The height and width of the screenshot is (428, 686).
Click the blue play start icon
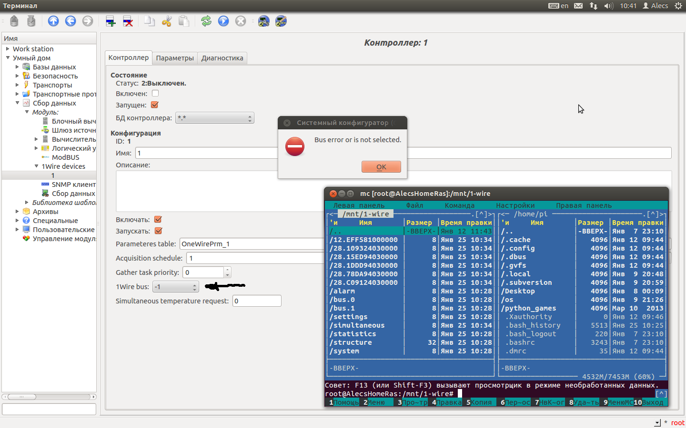click(x=223, y=21)
